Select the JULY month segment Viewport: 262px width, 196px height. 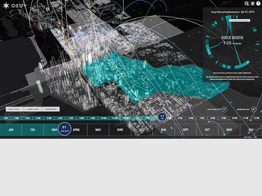pos(142,130)
